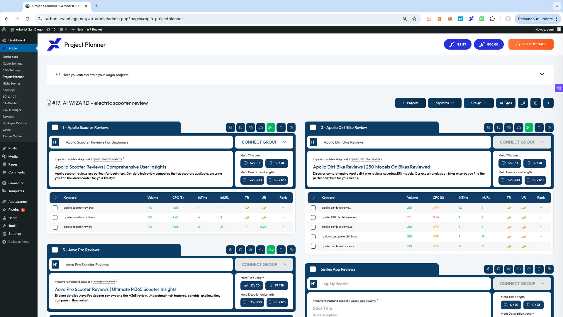Toggle visibility for Apollo Scooter Reviews group
The image size is (563, 317).
pos(251,128)
